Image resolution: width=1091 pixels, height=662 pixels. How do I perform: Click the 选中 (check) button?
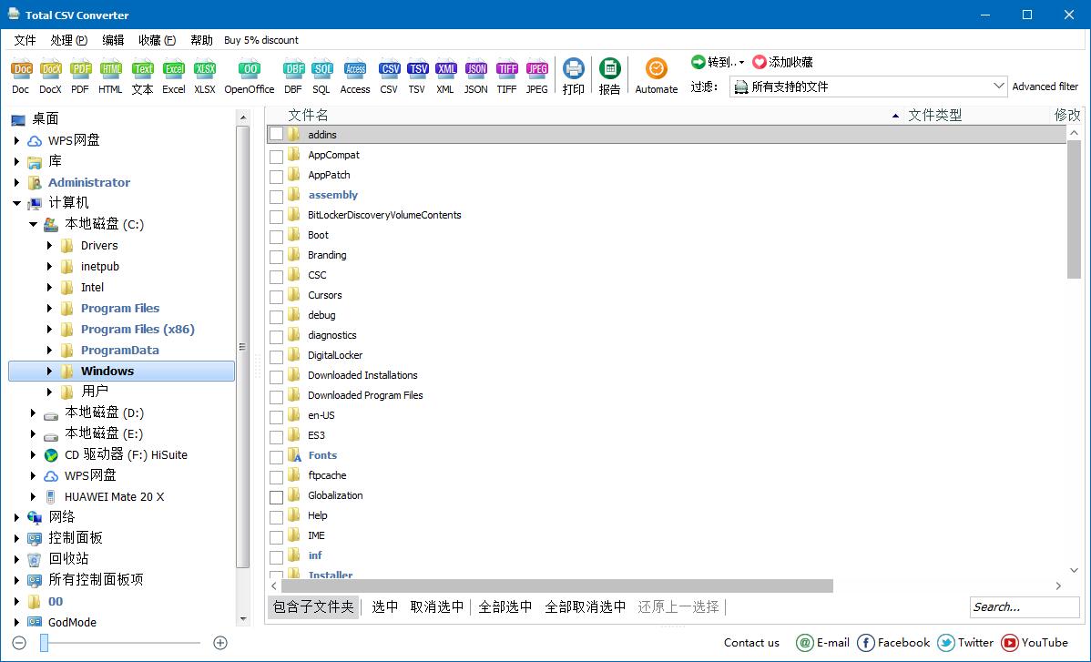tap(385, 607)
